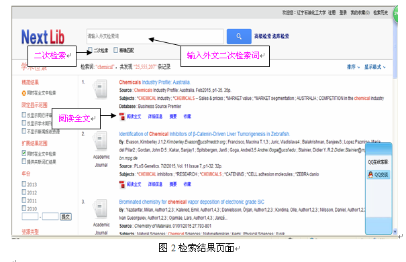
Task: Select the 2010 year checkbox
Action: (x=24, y=208)
